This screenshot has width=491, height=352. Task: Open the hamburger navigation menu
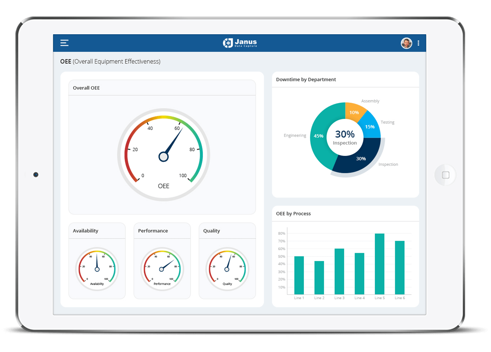64,43
